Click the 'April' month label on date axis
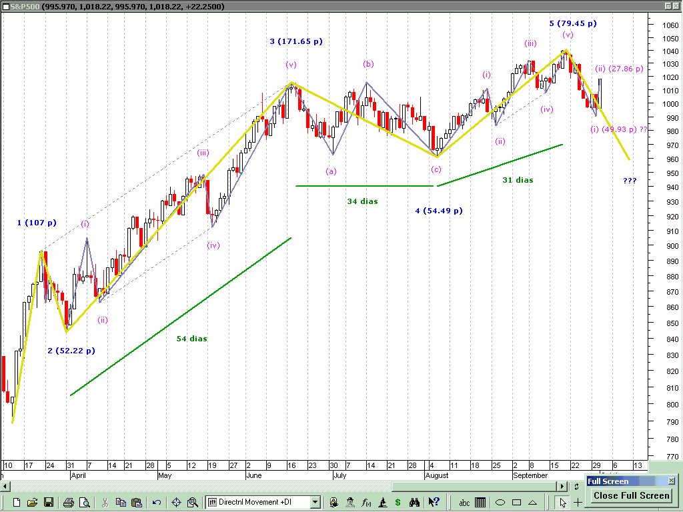The height and width of the screenshot is (512, 683). coord(79,475)
